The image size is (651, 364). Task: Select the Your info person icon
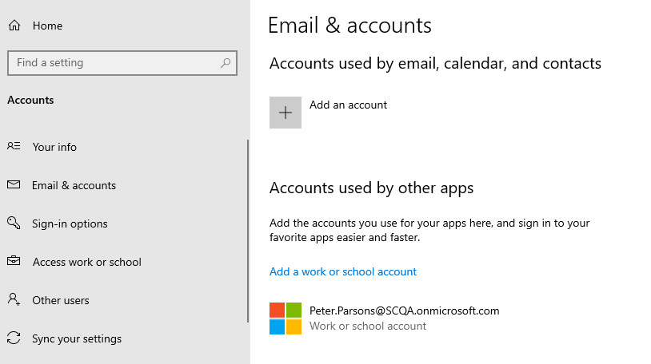(x=14, y=146)
